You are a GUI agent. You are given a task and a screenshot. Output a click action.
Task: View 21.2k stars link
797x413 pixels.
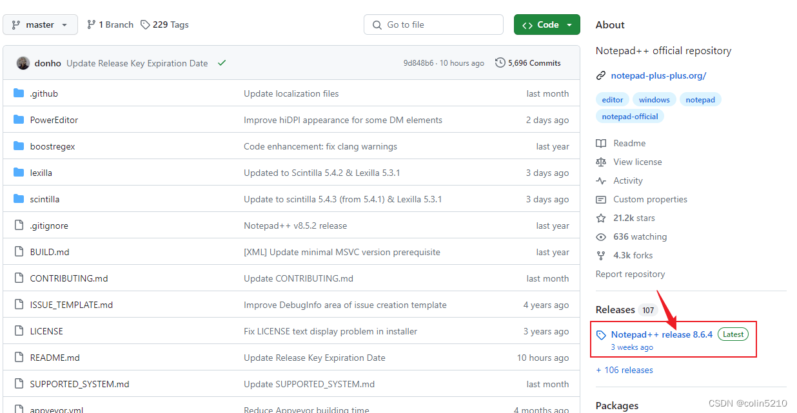pyautogui.click(x=634, y=218)
